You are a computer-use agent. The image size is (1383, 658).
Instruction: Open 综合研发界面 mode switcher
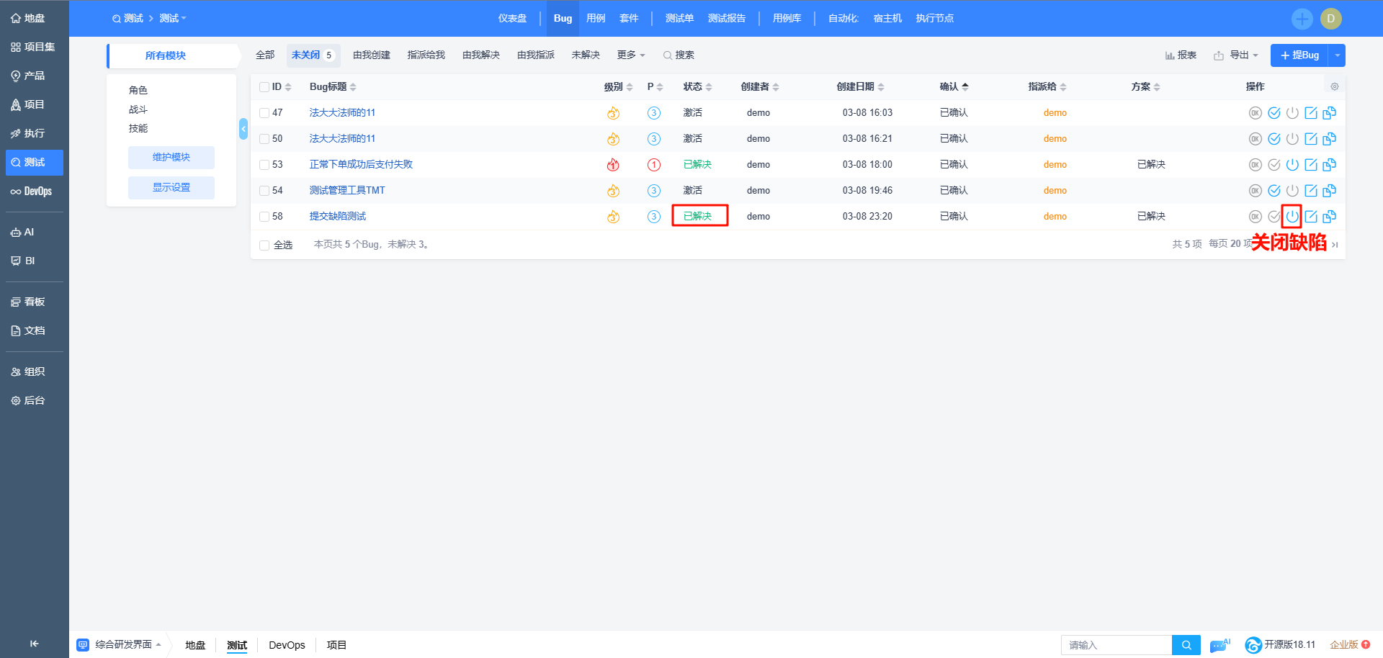119,644
